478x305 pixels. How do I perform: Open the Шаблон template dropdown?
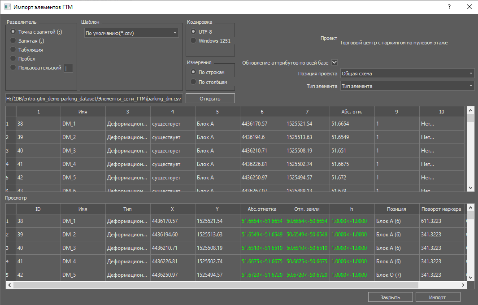pyautogui.click(x=131, y=33)
